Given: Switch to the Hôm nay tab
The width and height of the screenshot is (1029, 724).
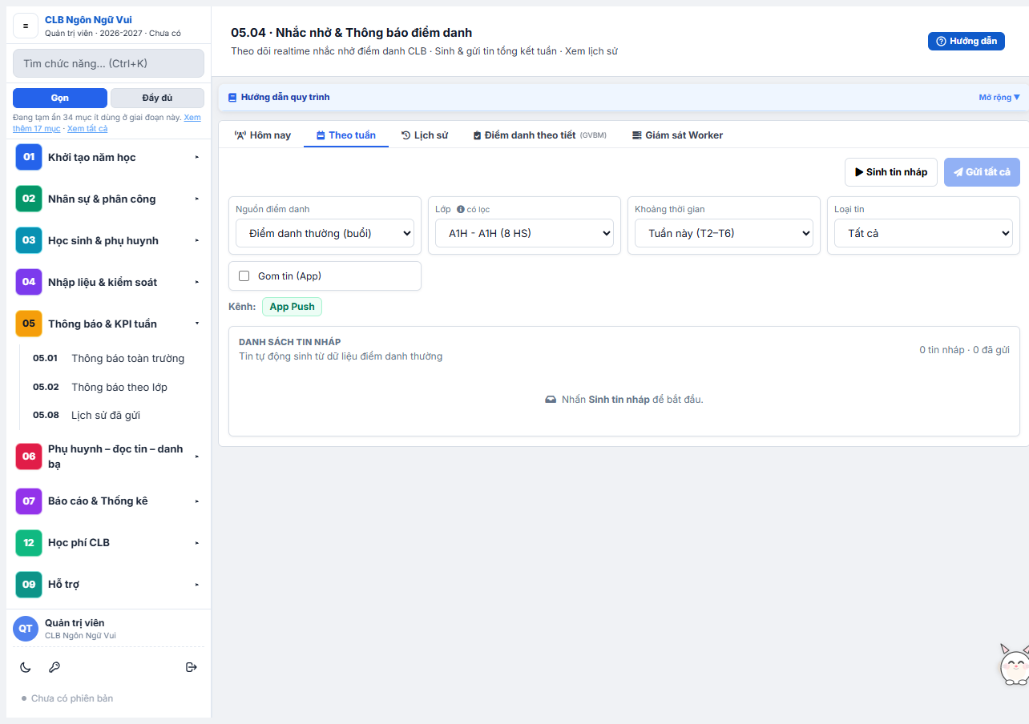Looking at the screenshot, I should tap(262, 135).
